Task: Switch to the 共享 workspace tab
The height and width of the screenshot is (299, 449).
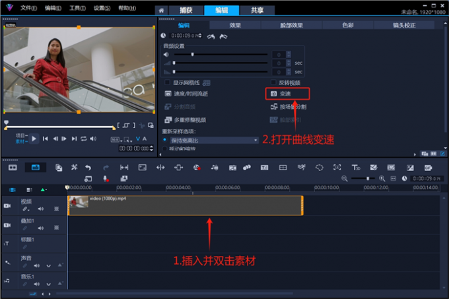Action: click(257, 11)
